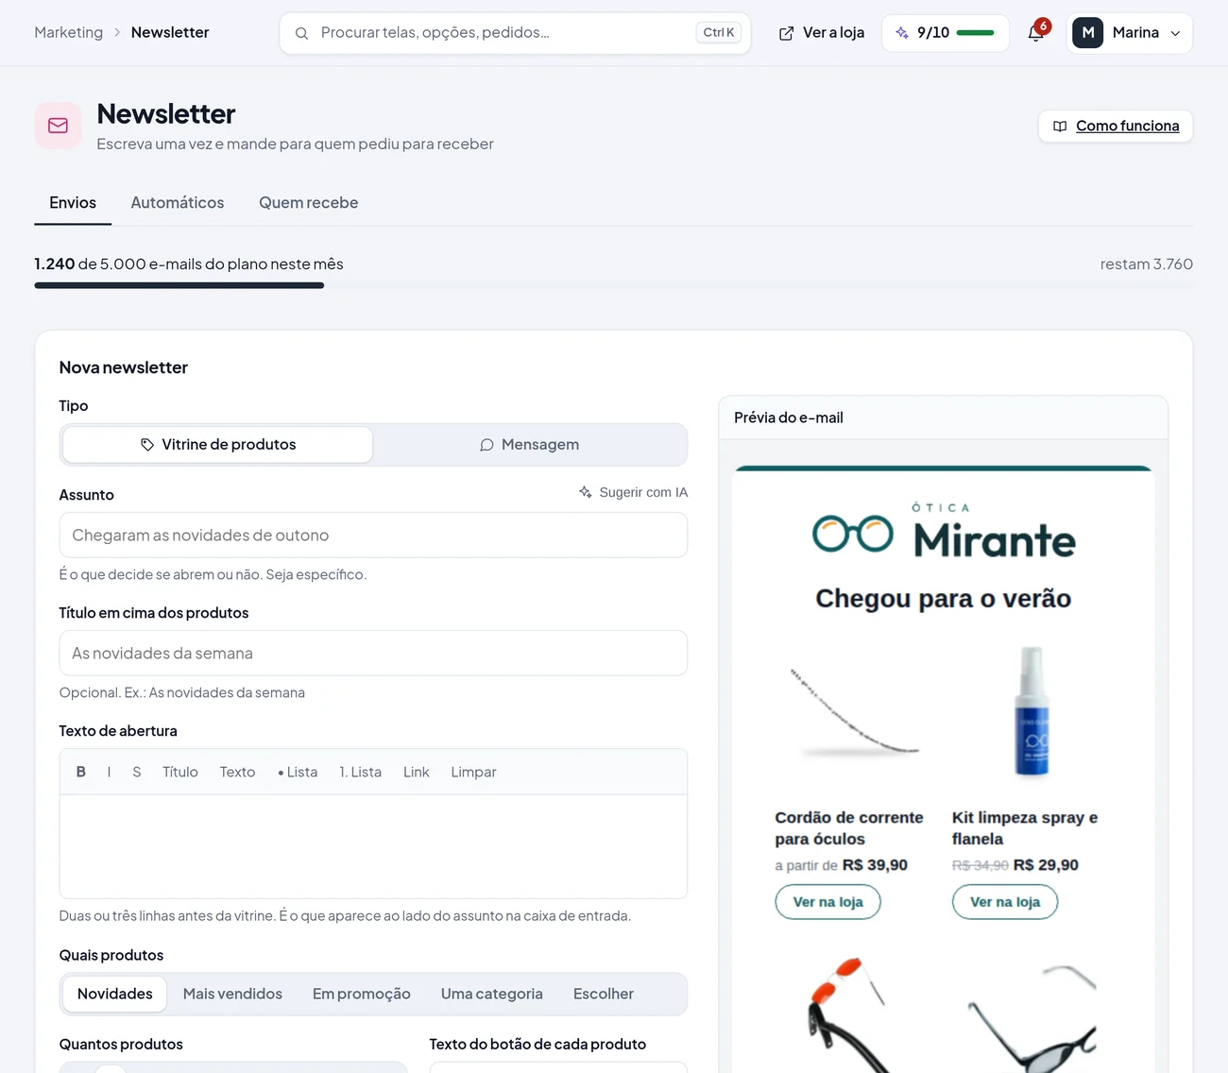1228x1073 pixels.
Task: Insert a bulleted Lista
Action: coord(298,772)
